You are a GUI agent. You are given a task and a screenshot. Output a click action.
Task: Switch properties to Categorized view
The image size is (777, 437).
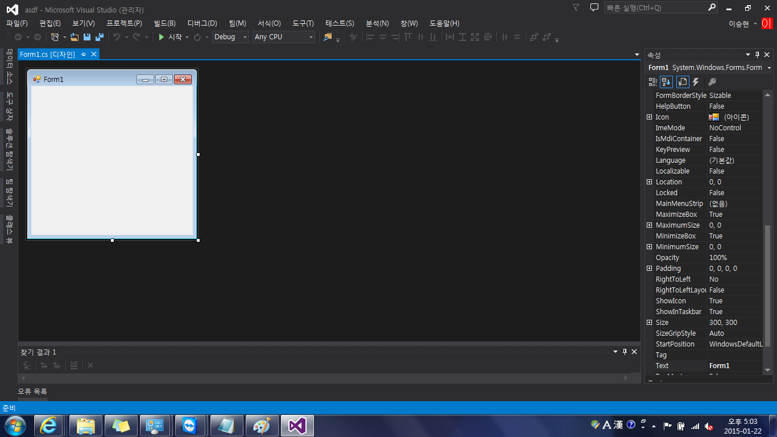click(653, 82)
